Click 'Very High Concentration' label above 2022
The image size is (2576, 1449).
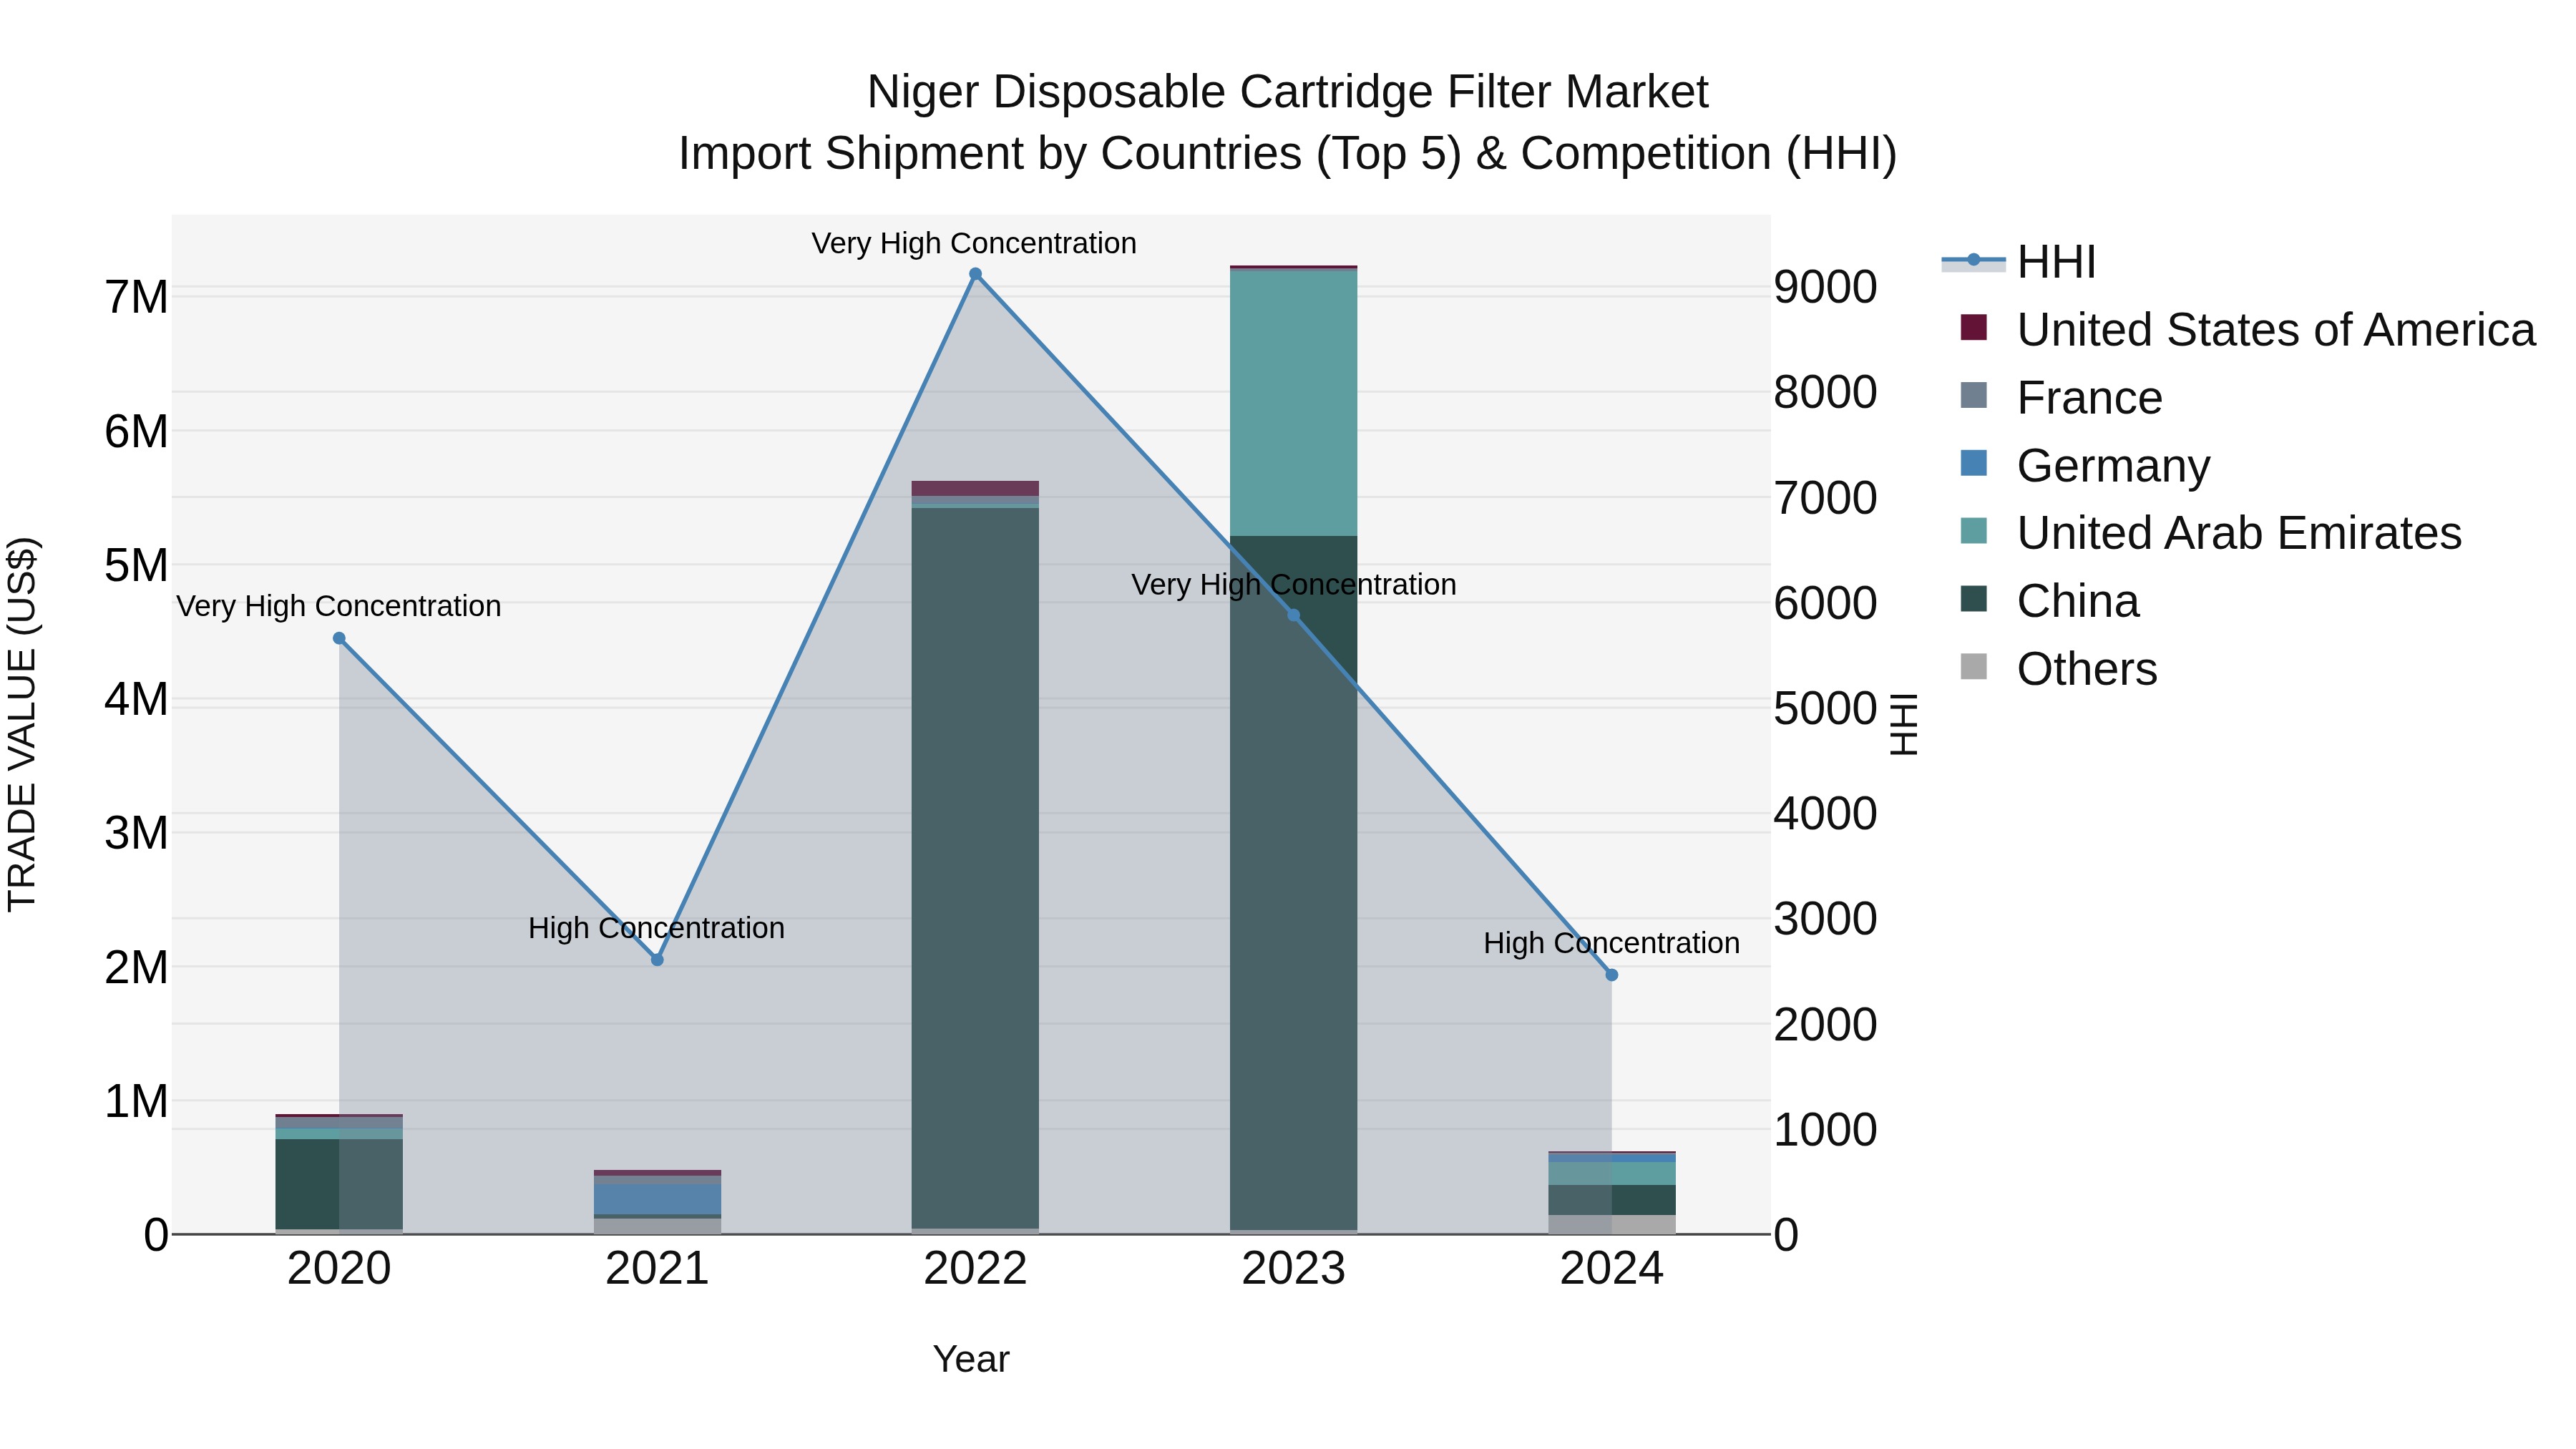(974, 243)
